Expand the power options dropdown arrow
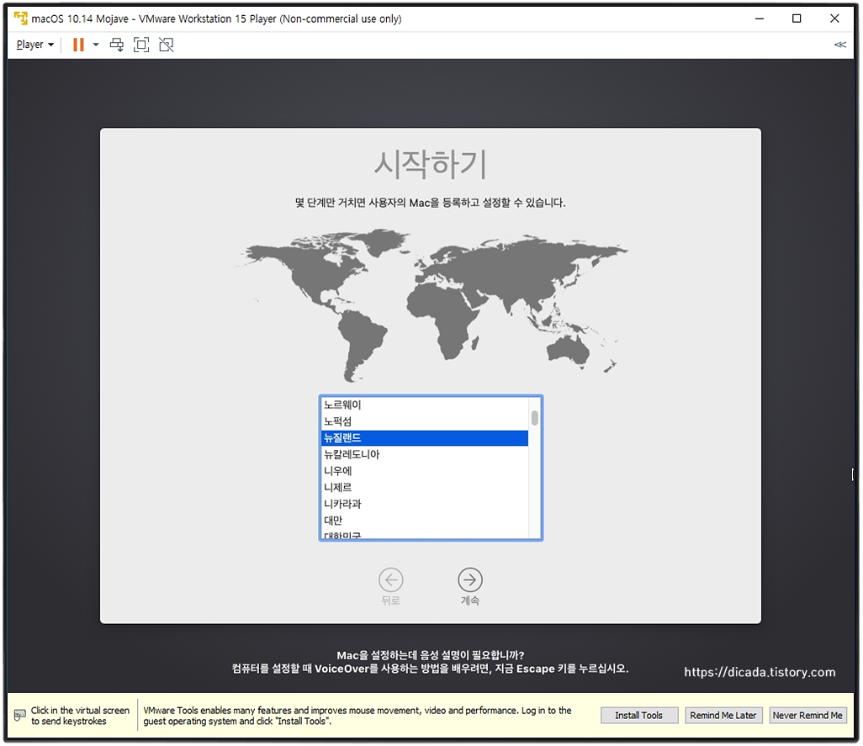The width and height of the screenshot is (863, 746). coord(96,45)
